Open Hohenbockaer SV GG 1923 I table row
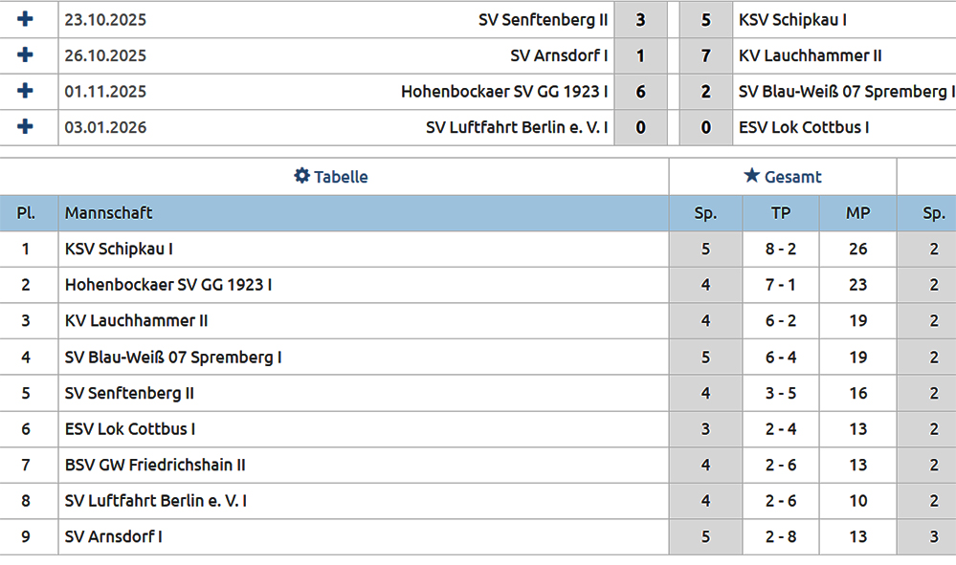 (168, 285)
